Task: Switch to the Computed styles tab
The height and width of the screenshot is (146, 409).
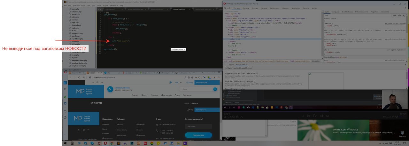Action: (x=335, y=12)
